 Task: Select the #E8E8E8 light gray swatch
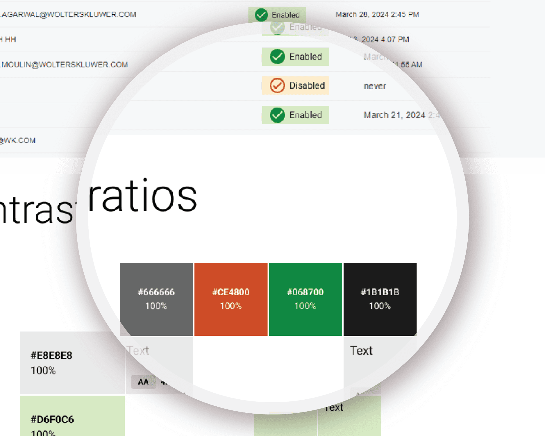[72, 363]
